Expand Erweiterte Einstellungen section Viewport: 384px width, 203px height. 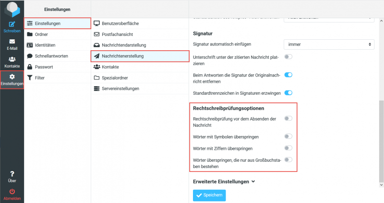[224, 181]
